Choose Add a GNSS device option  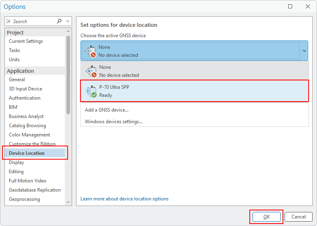(x=106, y=110)
